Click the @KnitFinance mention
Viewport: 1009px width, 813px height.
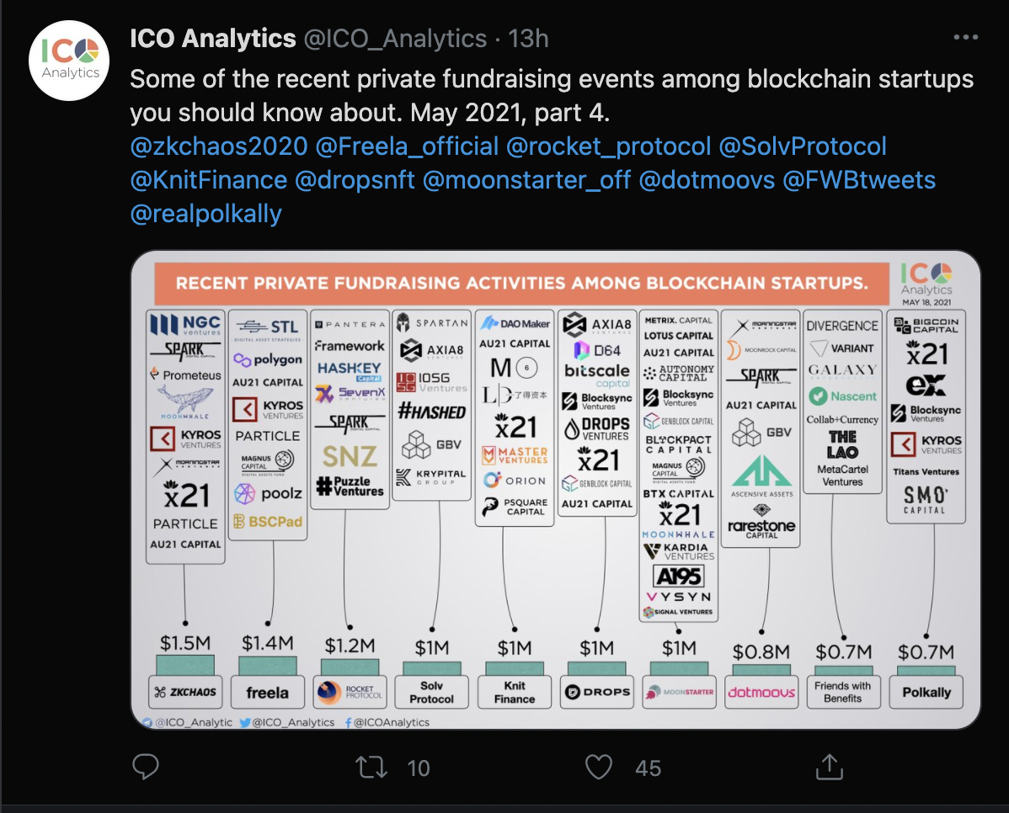click(209, 180)
